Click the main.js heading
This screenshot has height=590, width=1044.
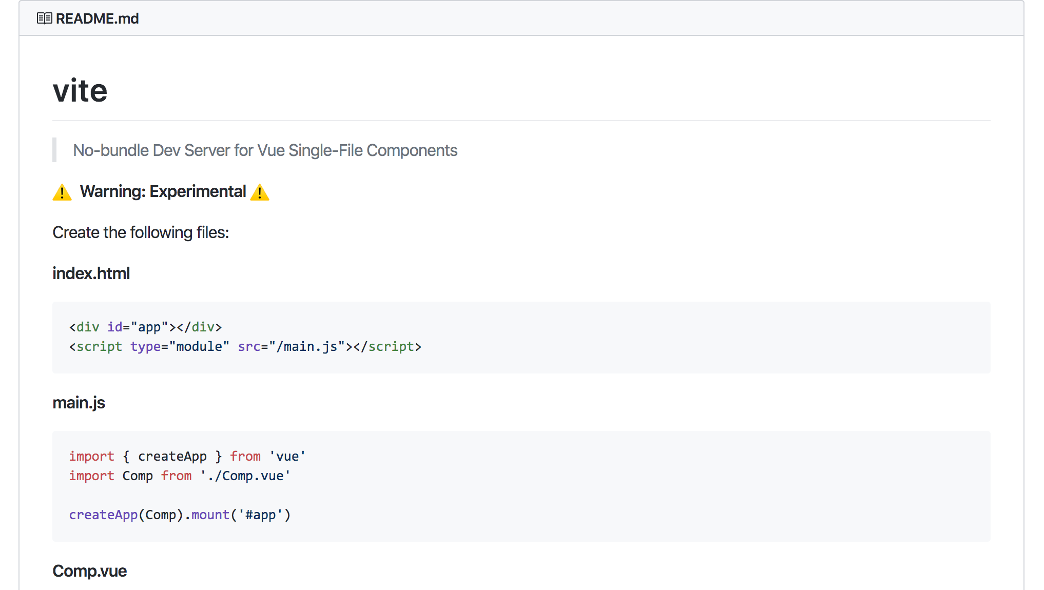(79, 403)
